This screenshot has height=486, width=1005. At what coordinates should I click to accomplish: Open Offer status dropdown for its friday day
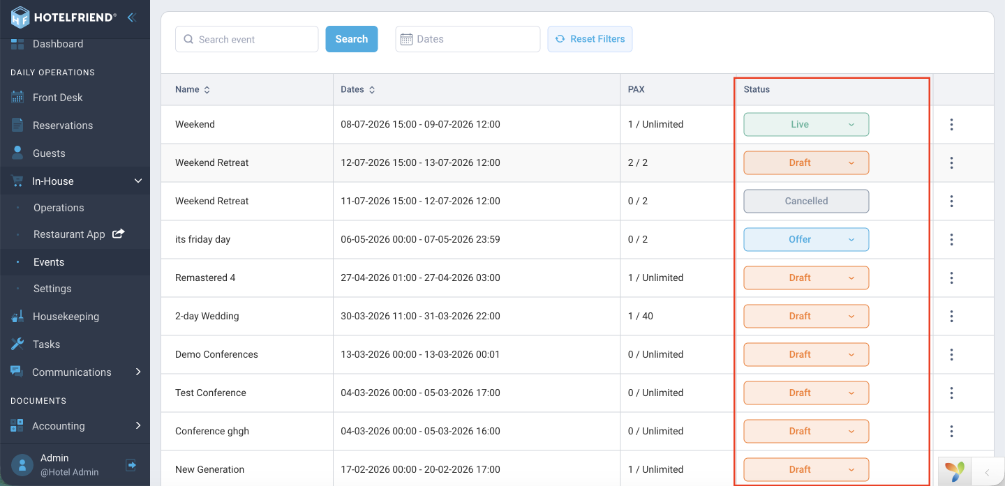pos(806,239)
